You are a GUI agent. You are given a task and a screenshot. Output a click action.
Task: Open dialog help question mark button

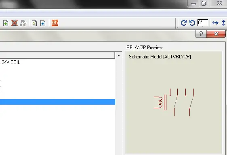pos(201,34)
